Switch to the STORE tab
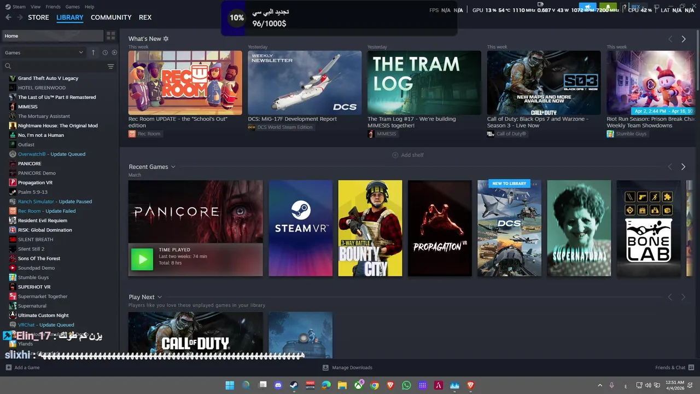 coord(38,18)
